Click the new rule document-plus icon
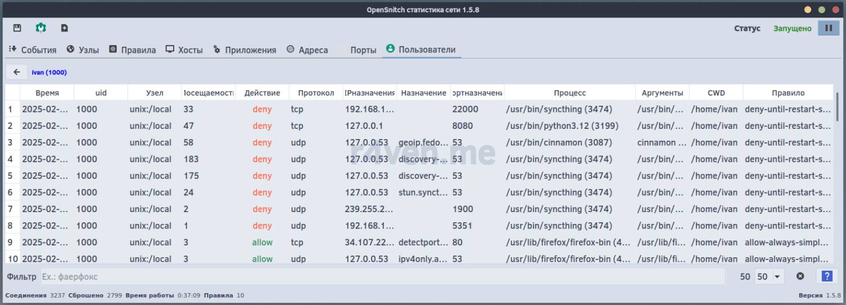This screenshot has width=846, height=305. click(64, 28)
